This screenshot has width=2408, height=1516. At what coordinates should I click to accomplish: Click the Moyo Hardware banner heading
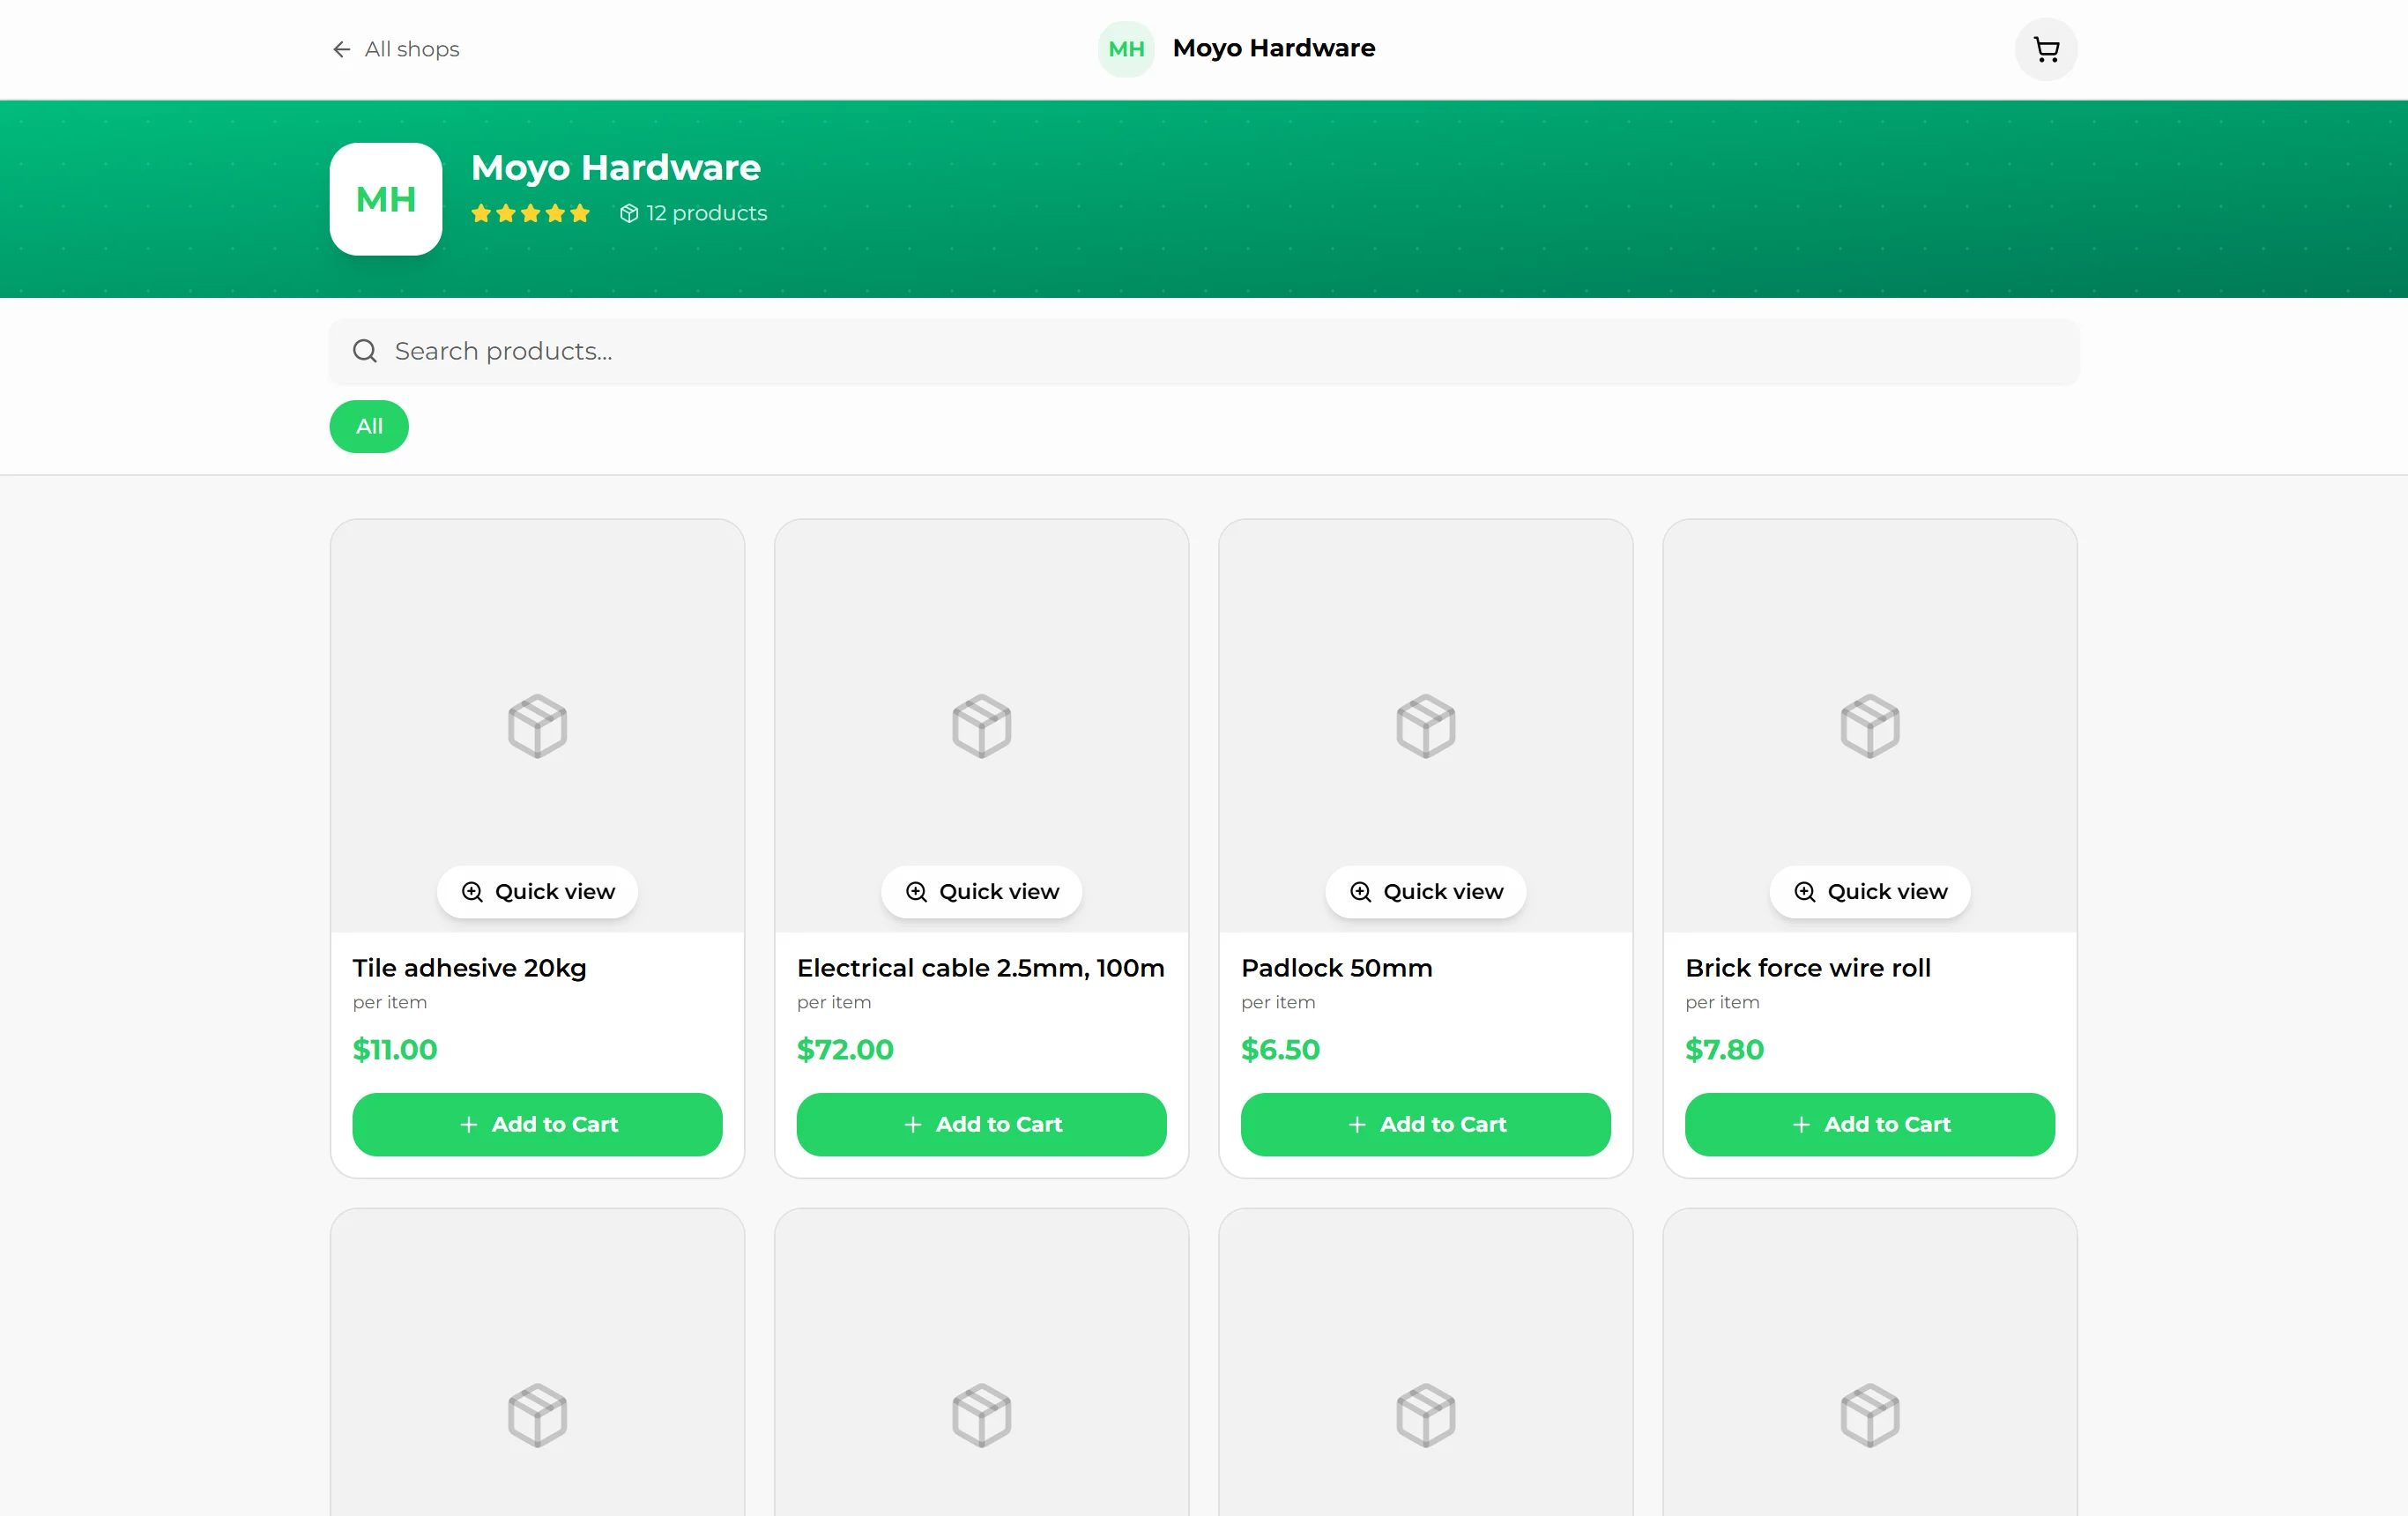[x=616, y=168]
